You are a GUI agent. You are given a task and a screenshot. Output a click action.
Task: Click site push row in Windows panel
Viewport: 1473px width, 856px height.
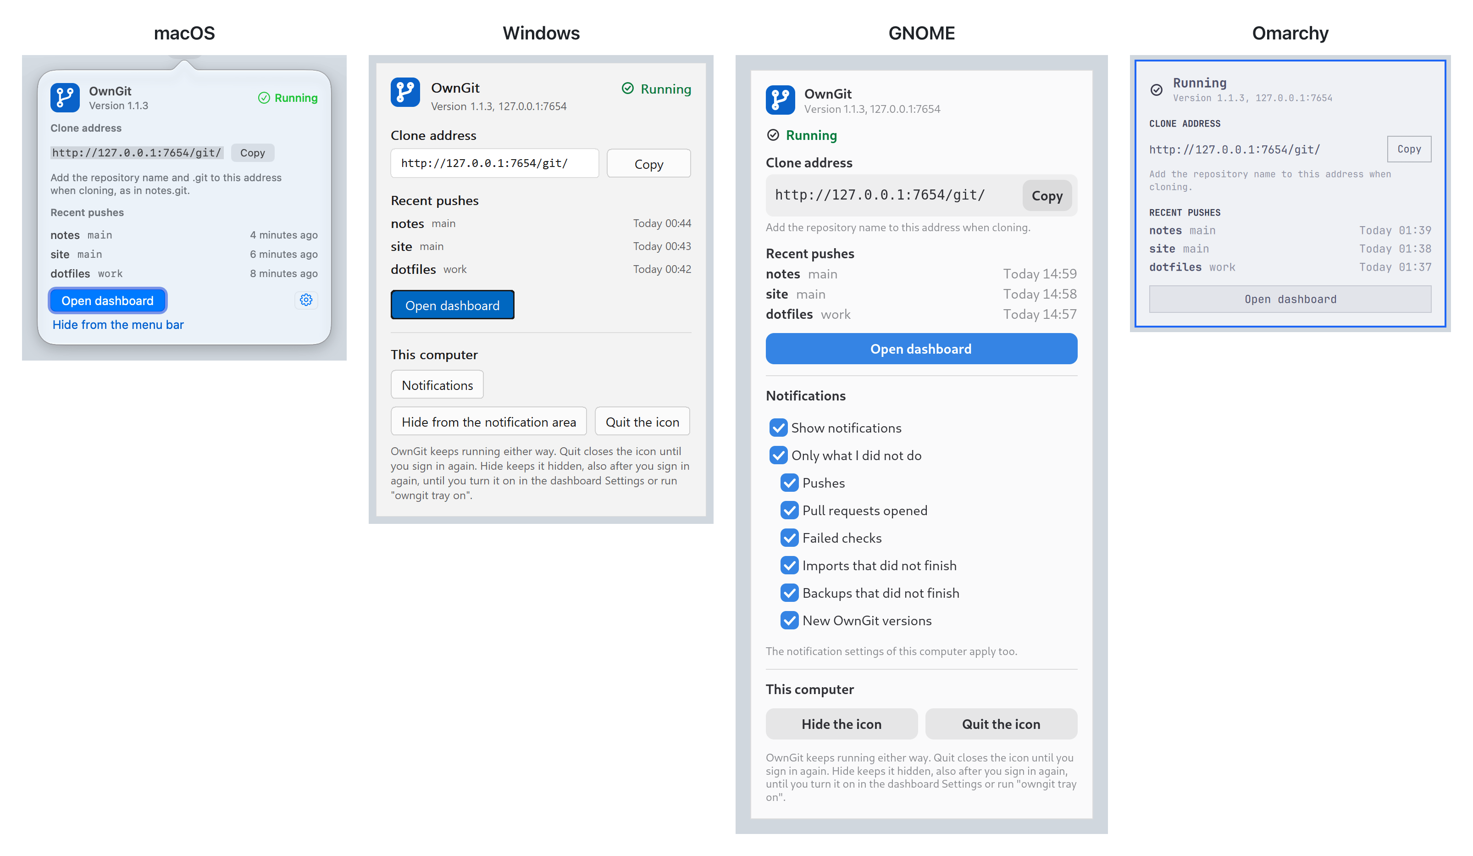pos(541,246)
